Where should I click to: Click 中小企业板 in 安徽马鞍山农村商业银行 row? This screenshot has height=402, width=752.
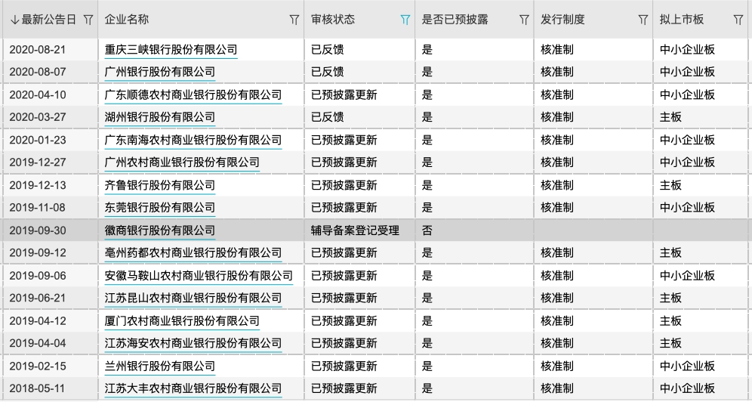(x=687, y=276)
